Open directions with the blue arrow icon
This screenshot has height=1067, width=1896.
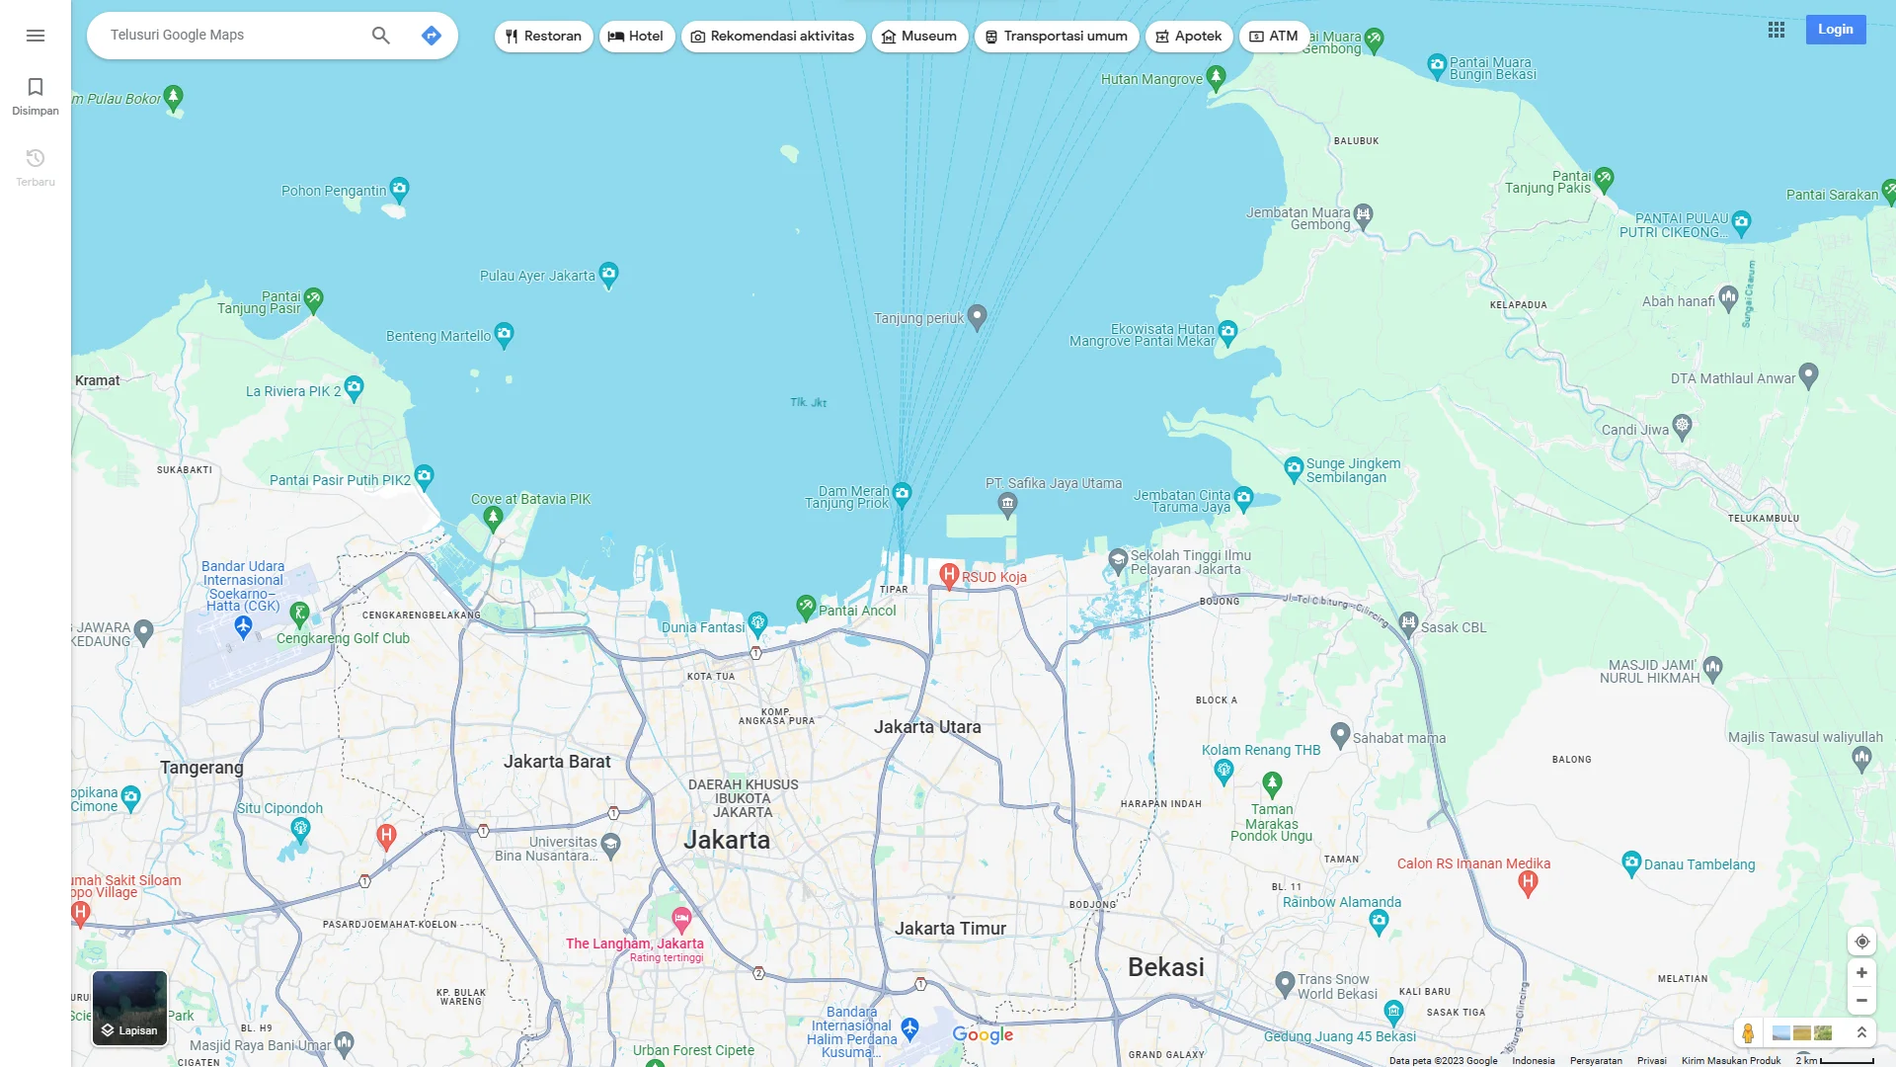(x=431, y=35)
